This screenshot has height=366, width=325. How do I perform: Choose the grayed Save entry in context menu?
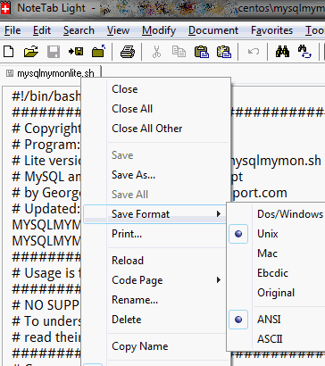point(155,155)
